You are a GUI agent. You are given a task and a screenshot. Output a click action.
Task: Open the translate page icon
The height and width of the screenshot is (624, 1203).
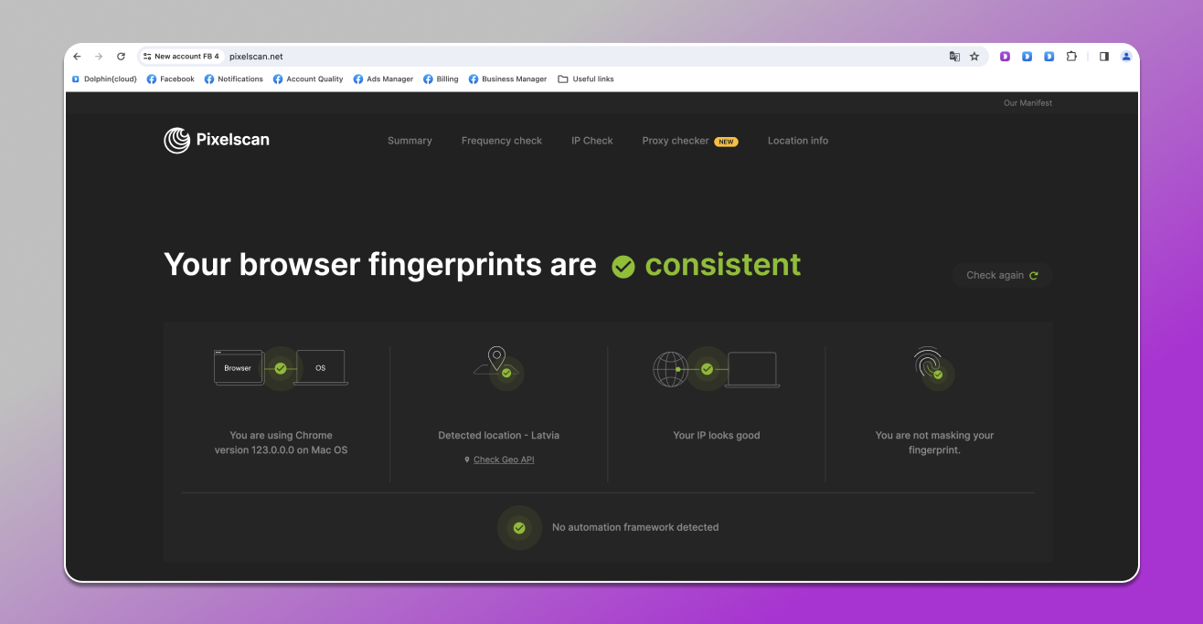pos(954,57)
